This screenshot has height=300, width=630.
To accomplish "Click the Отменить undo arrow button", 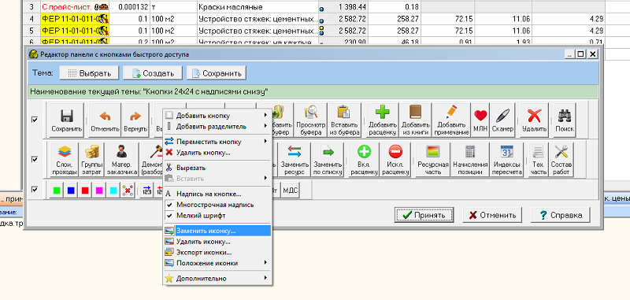I will pyautogui.click(x=105, y=120).
